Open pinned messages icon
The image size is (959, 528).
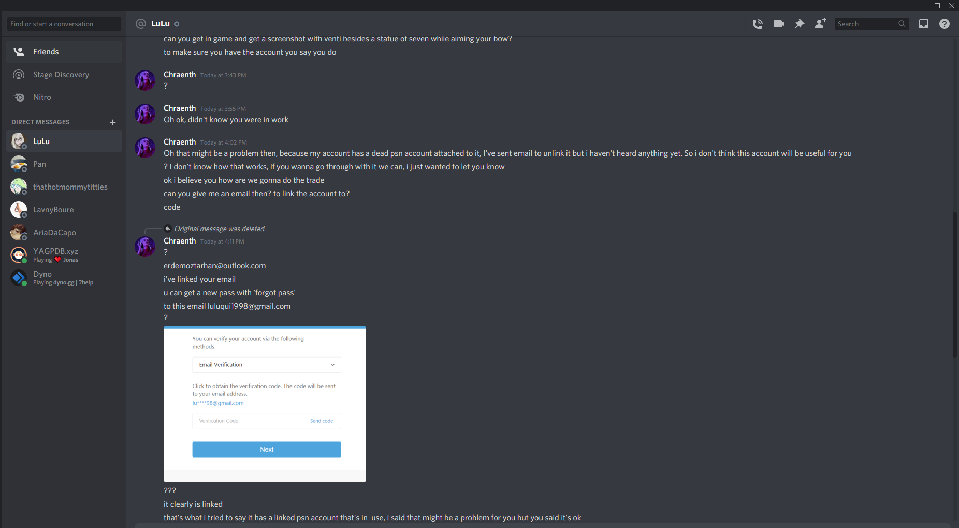(x=800, y=24)
